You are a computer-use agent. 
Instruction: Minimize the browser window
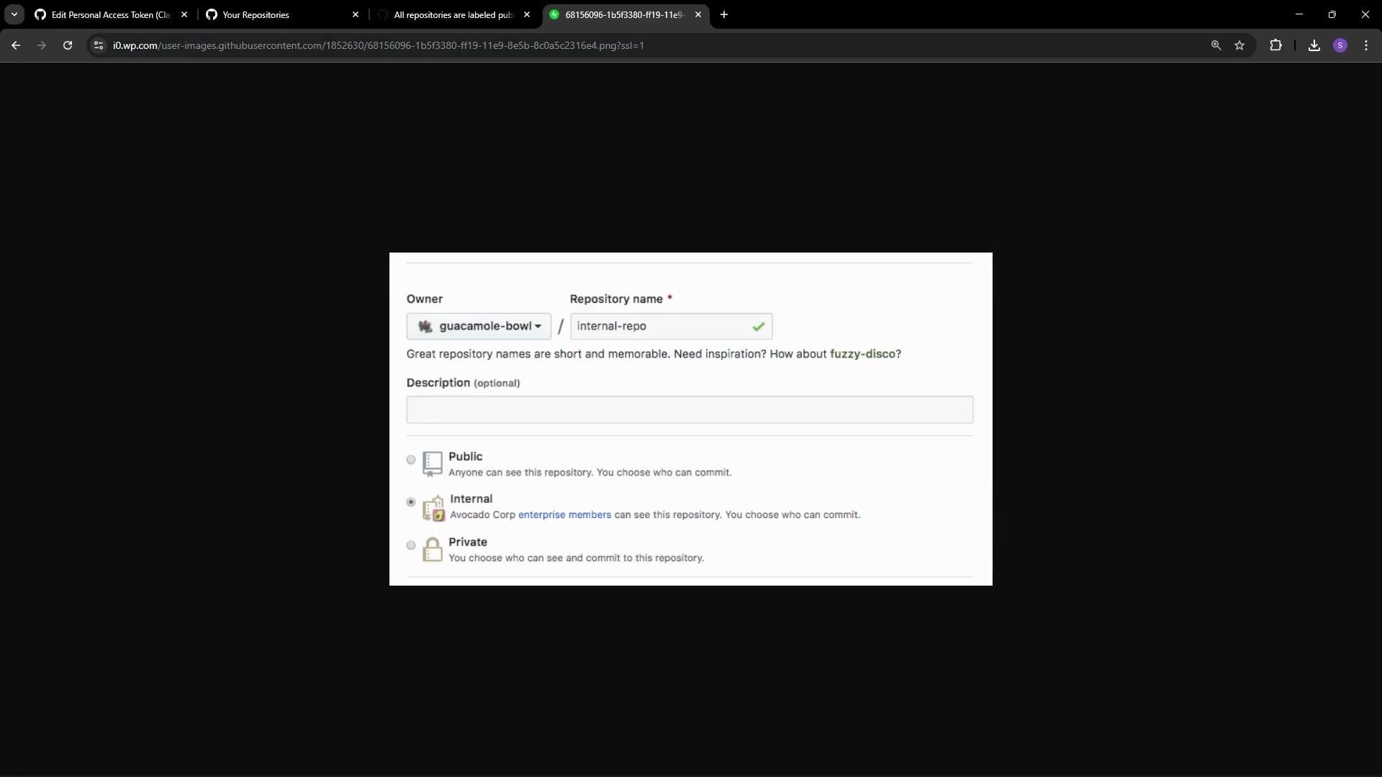[x=1299, y=14]
